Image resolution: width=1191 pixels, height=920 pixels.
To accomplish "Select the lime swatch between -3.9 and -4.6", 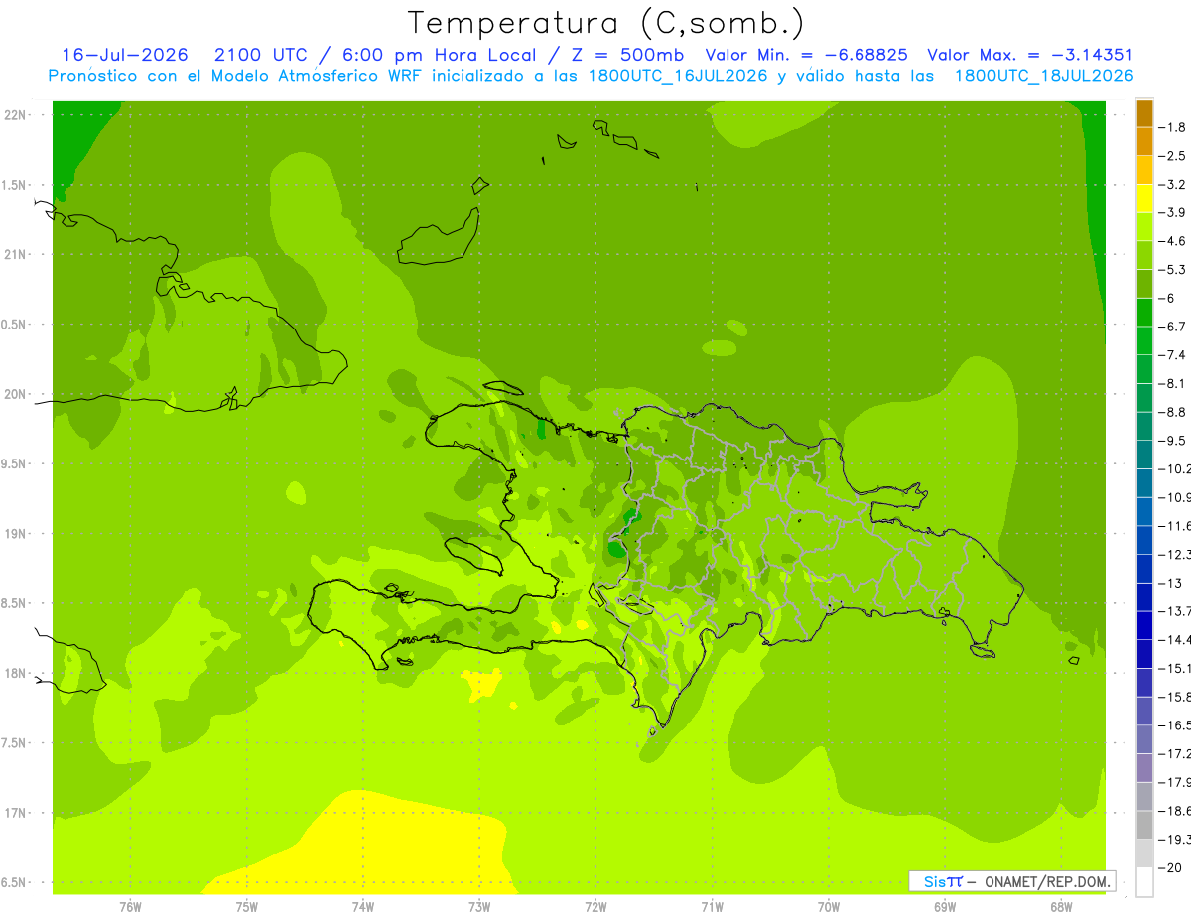I will point(1144,227).
